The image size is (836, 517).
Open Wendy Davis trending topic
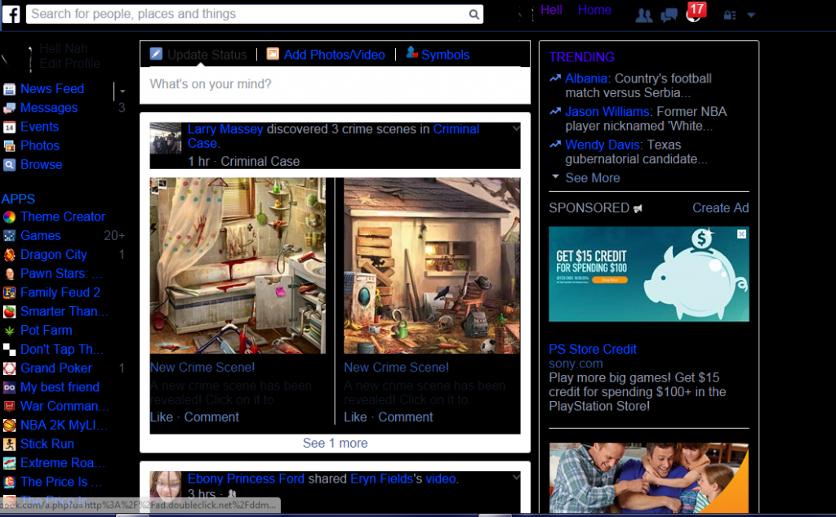tap(603, 145)
